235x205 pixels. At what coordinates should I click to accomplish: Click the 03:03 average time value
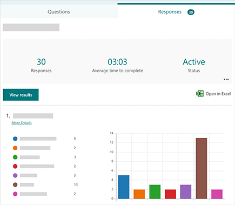click(x=117, y=62)
